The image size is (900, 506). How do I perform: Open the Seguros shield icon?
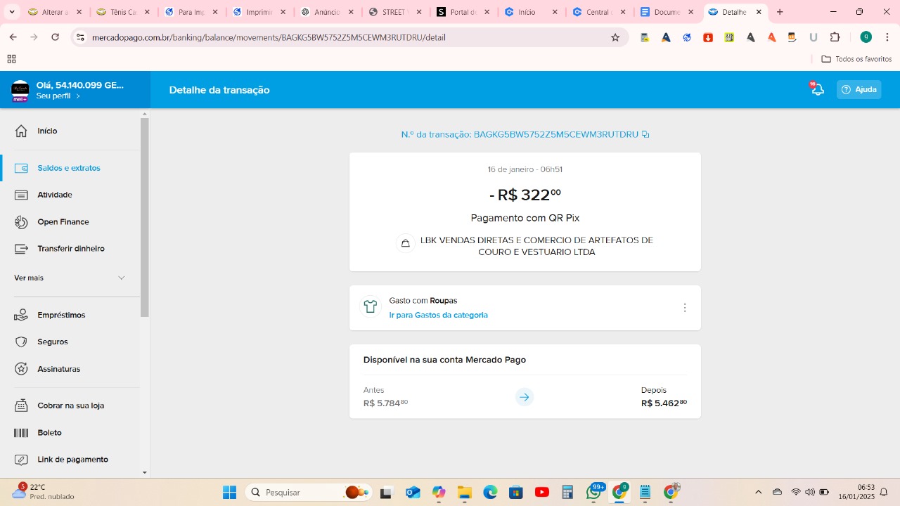pos(21,342)
